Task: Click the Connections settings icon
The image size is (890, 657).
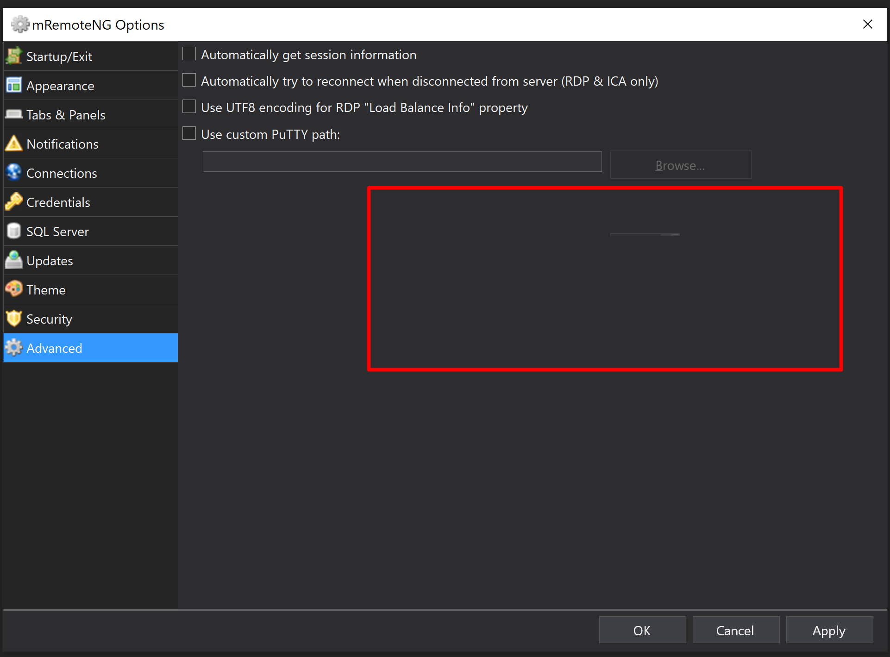Action: click(x=14, y=173)
